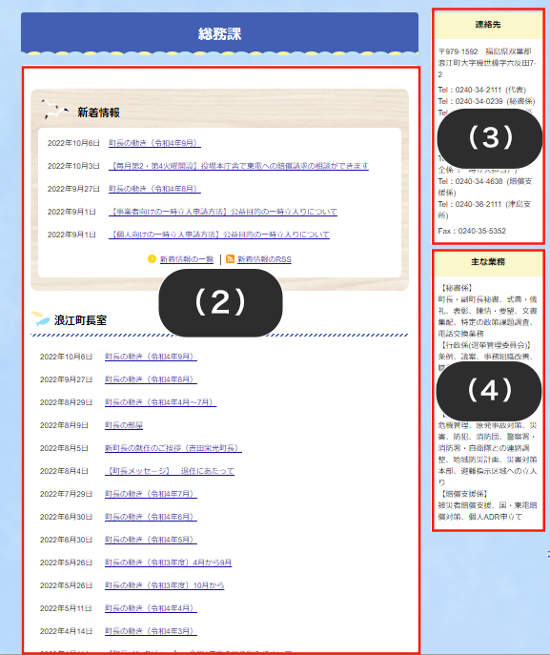
Task: Visit the 町長の部屋 link
Action: (x=124, y=425)
